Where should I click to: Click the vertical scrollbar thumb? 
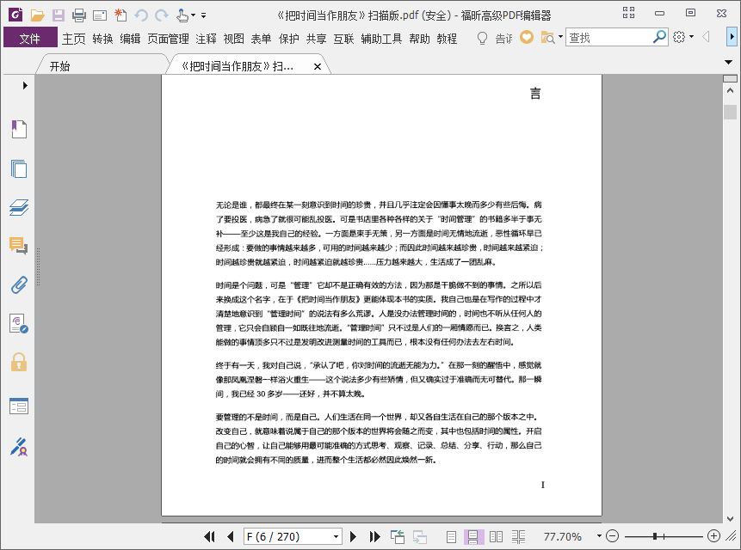click(x=730, y=112)
